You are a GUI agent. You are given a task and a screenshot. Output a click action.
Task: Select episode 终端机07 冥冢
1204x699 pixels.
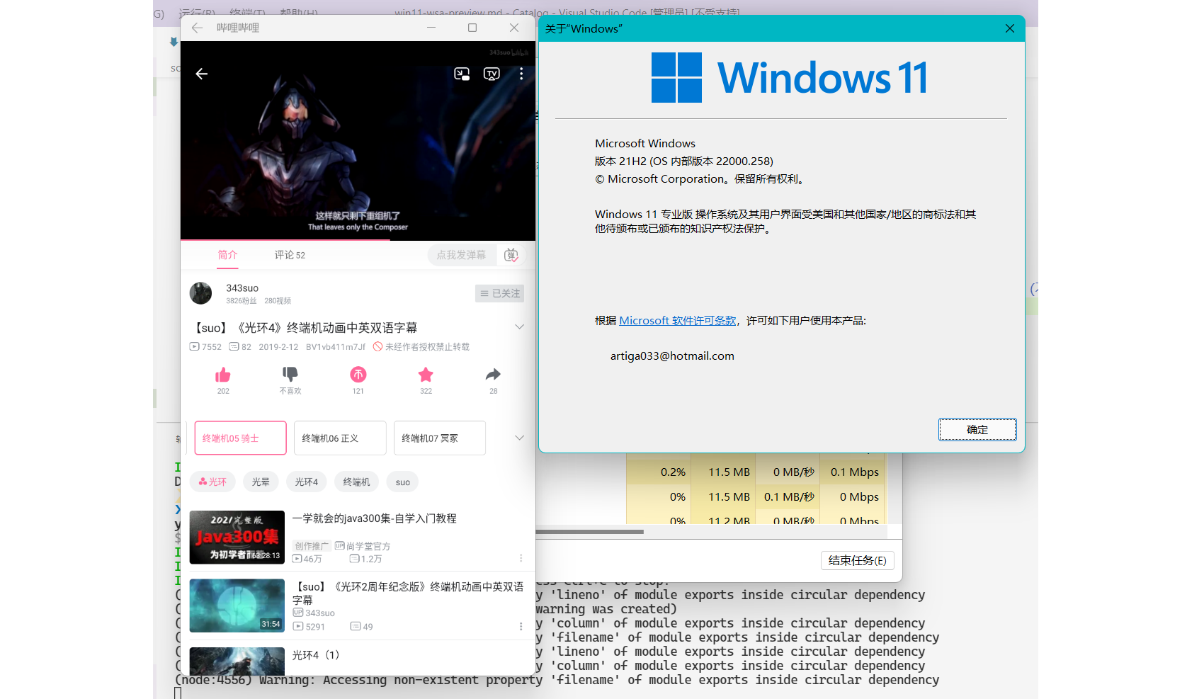pyautogui.click(x=440, y=438)
